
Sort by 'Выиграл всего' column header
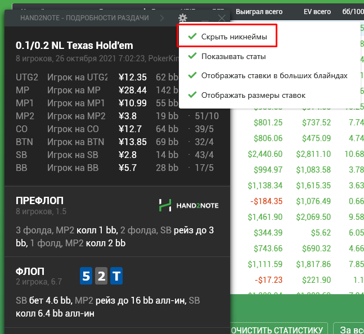click(259, 12)
